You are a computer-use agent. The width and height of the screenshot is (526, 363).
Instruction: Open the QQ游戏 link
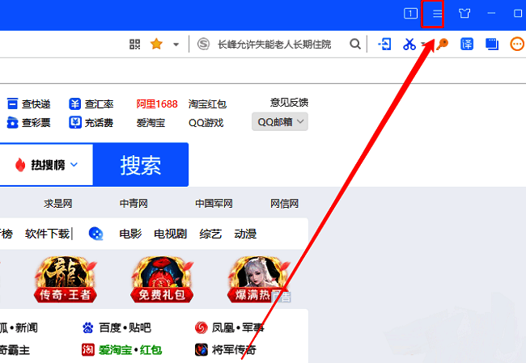[206, 123]
